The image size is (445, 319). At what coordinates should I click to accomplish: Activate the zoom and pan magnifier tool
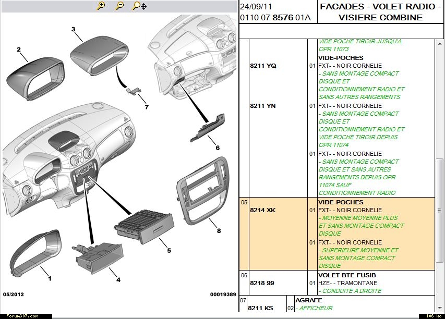click(139, 6)
